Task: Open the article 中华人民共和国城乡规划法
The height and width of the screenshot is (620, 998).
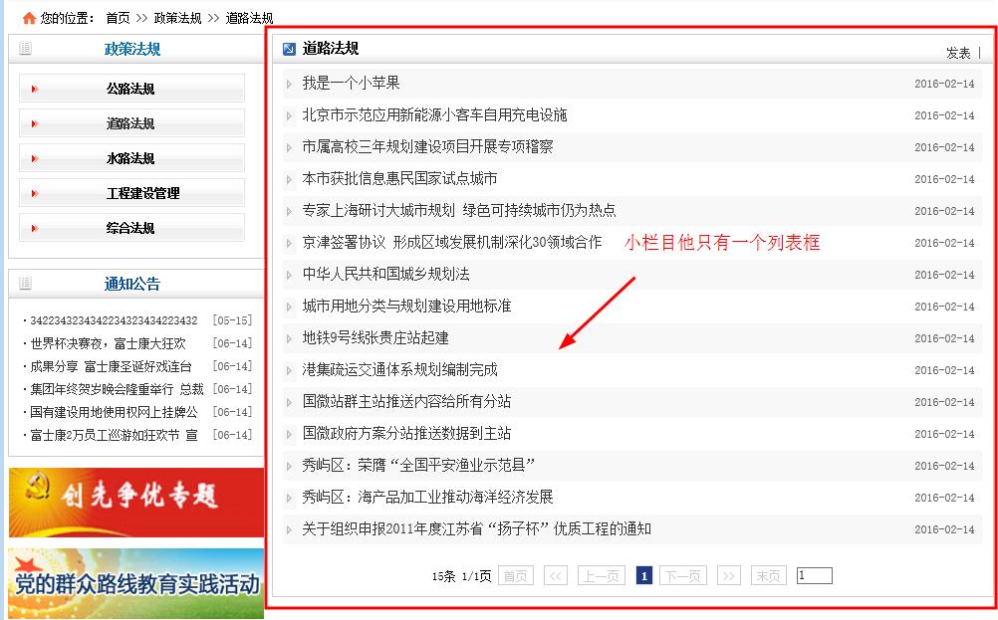Action: point(385,274)
